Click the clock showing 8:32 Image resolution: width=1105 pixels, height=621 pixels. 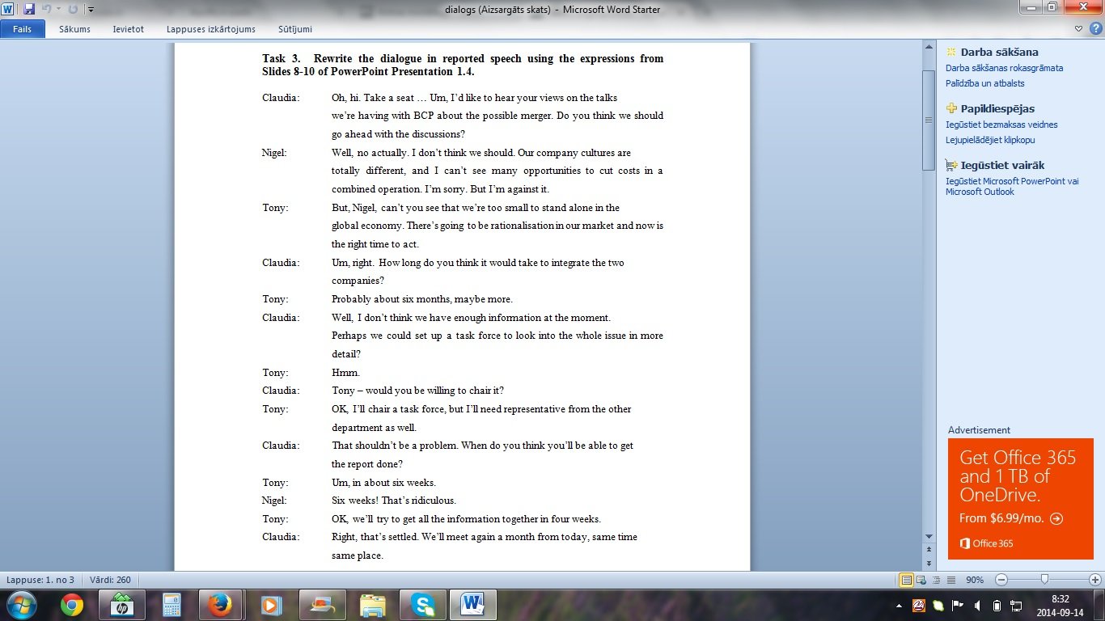point(1061,599)
